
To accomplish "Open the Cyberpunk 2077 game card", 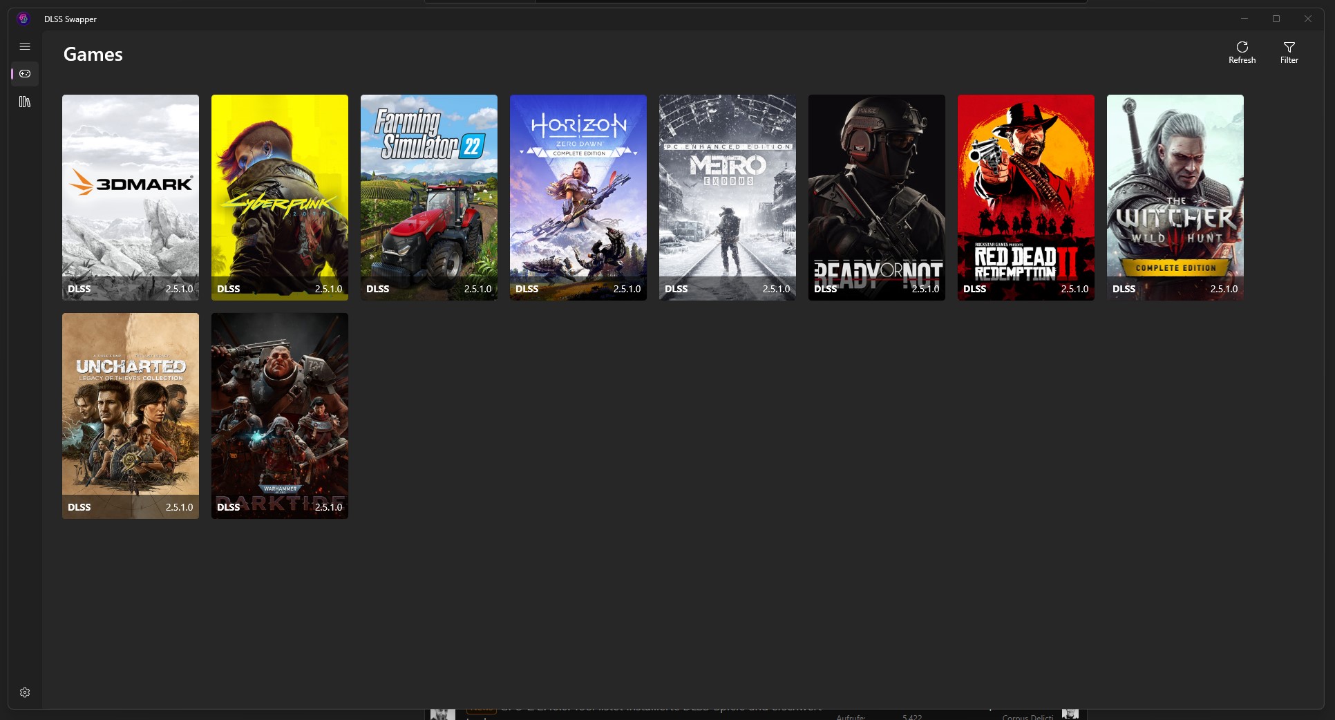I will (280, 198).
